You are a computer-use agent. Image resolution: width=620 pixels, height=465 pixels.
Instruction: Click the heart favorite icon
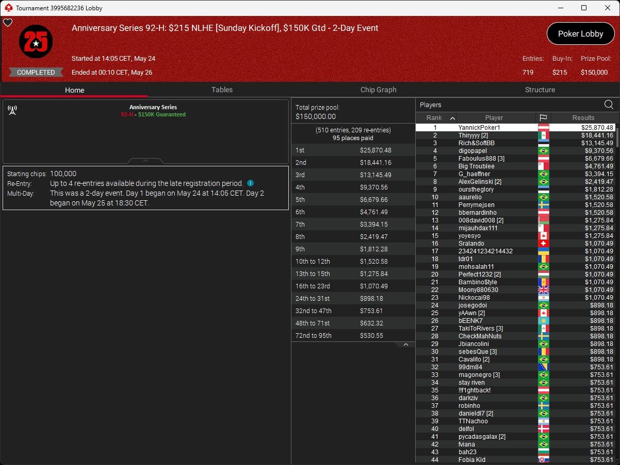point(8,23)
